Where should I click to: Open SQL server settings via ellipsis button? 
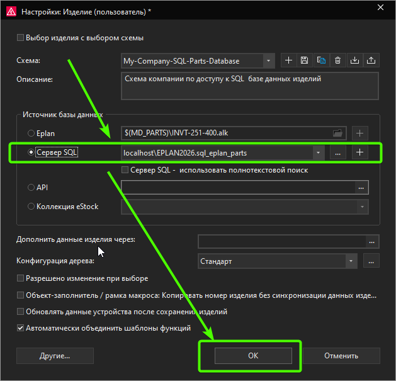tap(338, 153)
